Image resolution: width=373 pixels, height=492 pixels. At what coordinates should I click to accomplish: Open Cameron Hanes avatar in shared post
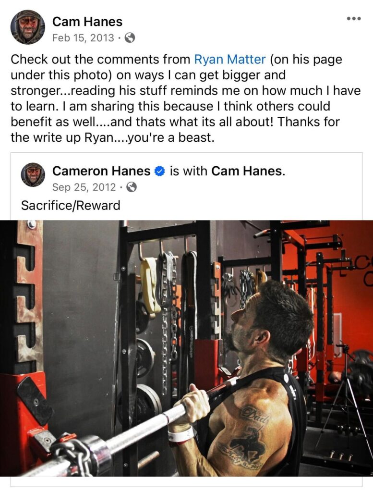click(33, 174)
